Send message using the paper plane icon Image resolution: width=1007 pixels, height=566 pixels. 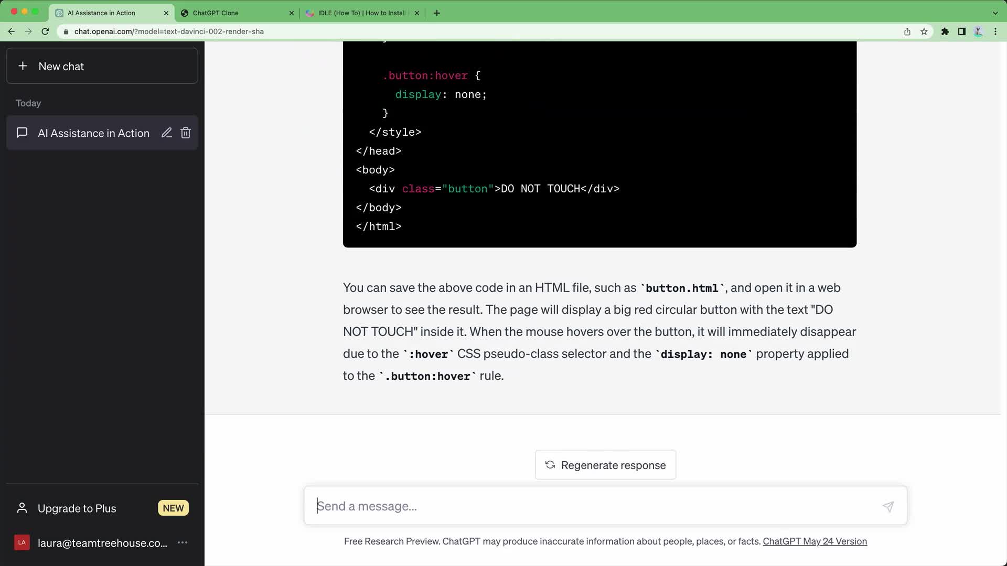(x=887, y=506)
